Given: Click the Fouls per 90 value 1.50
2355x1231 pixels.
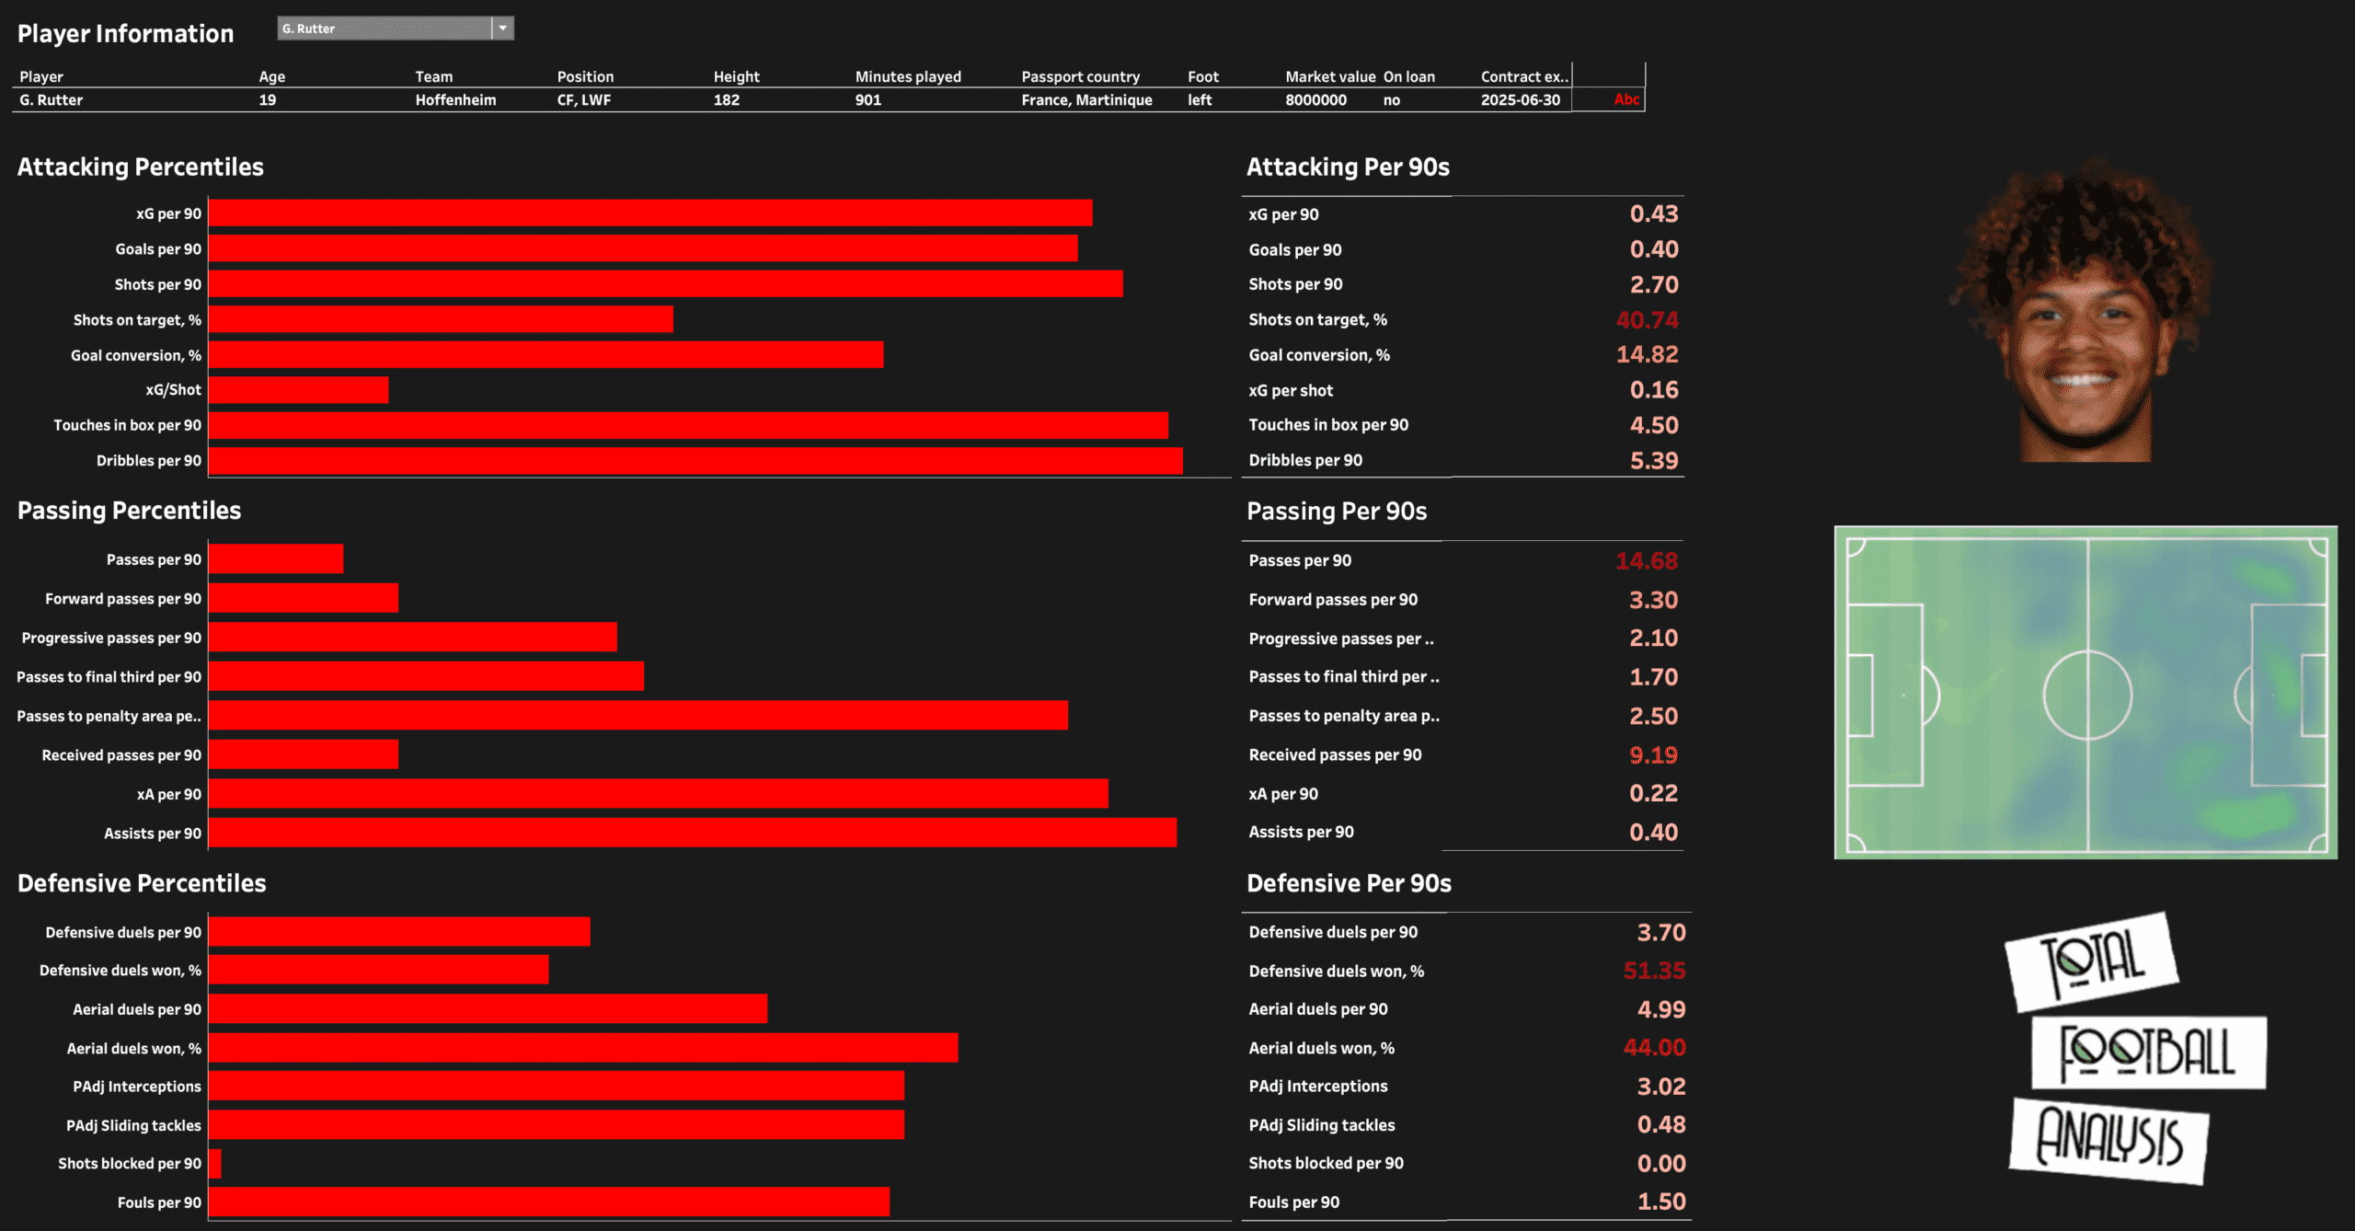Looking at the screenshot, I should (x=1660, y=1202).
